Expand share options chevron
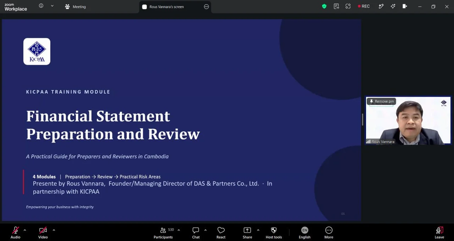Viewport: 454px width, 241px height. [258, 230]
